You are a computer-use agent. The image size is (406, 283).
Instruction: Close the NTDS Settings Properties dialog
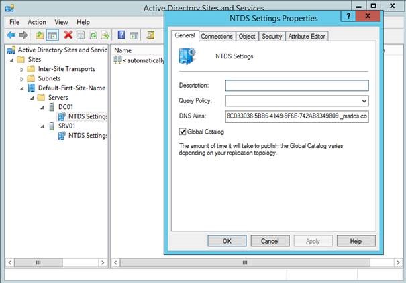click(x=368, y=16)
